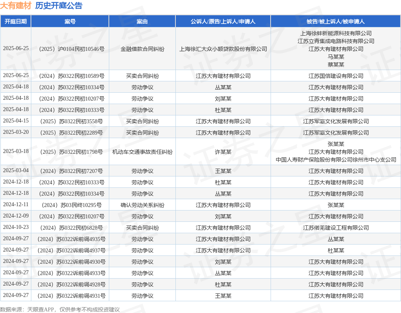Click case number (2024)苏0322民初7207号
401x313 pixels.
(x=71, y=171)
